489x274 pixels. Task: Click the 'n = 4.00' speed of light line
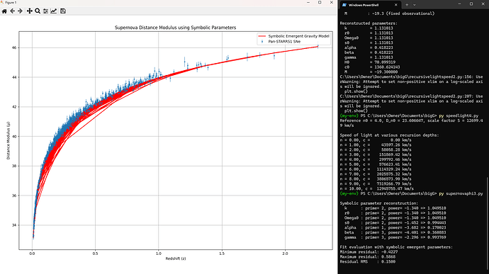point(376,159)
